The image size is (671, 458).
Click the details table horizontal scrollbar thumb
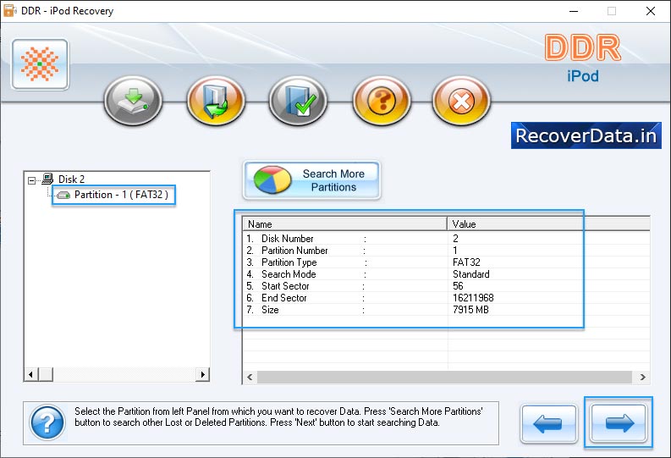point(444,377)
